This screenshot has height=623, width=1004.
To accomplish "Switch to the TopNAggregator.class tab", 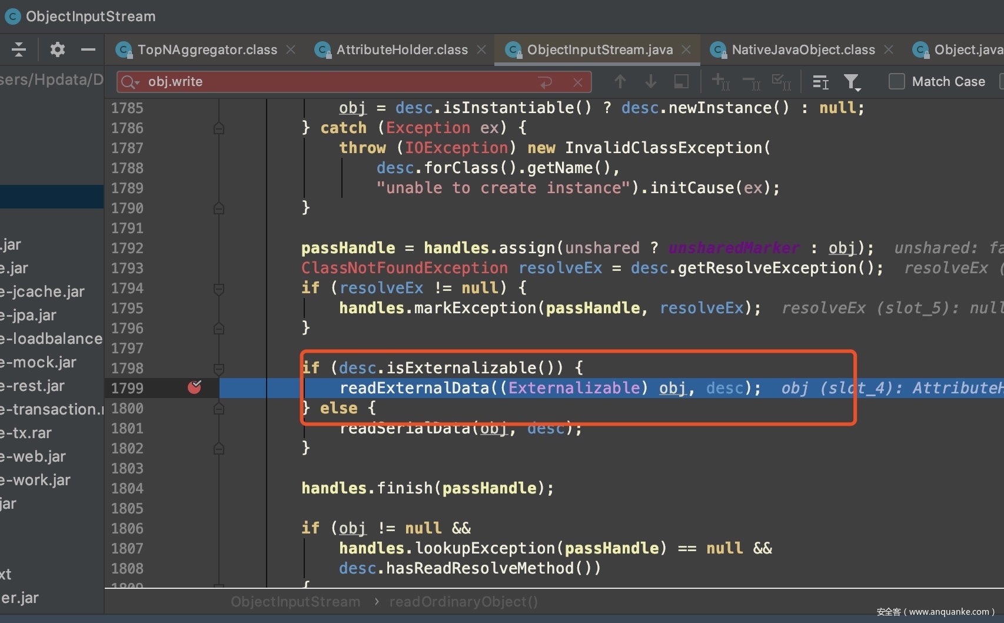I will point(207,50).
